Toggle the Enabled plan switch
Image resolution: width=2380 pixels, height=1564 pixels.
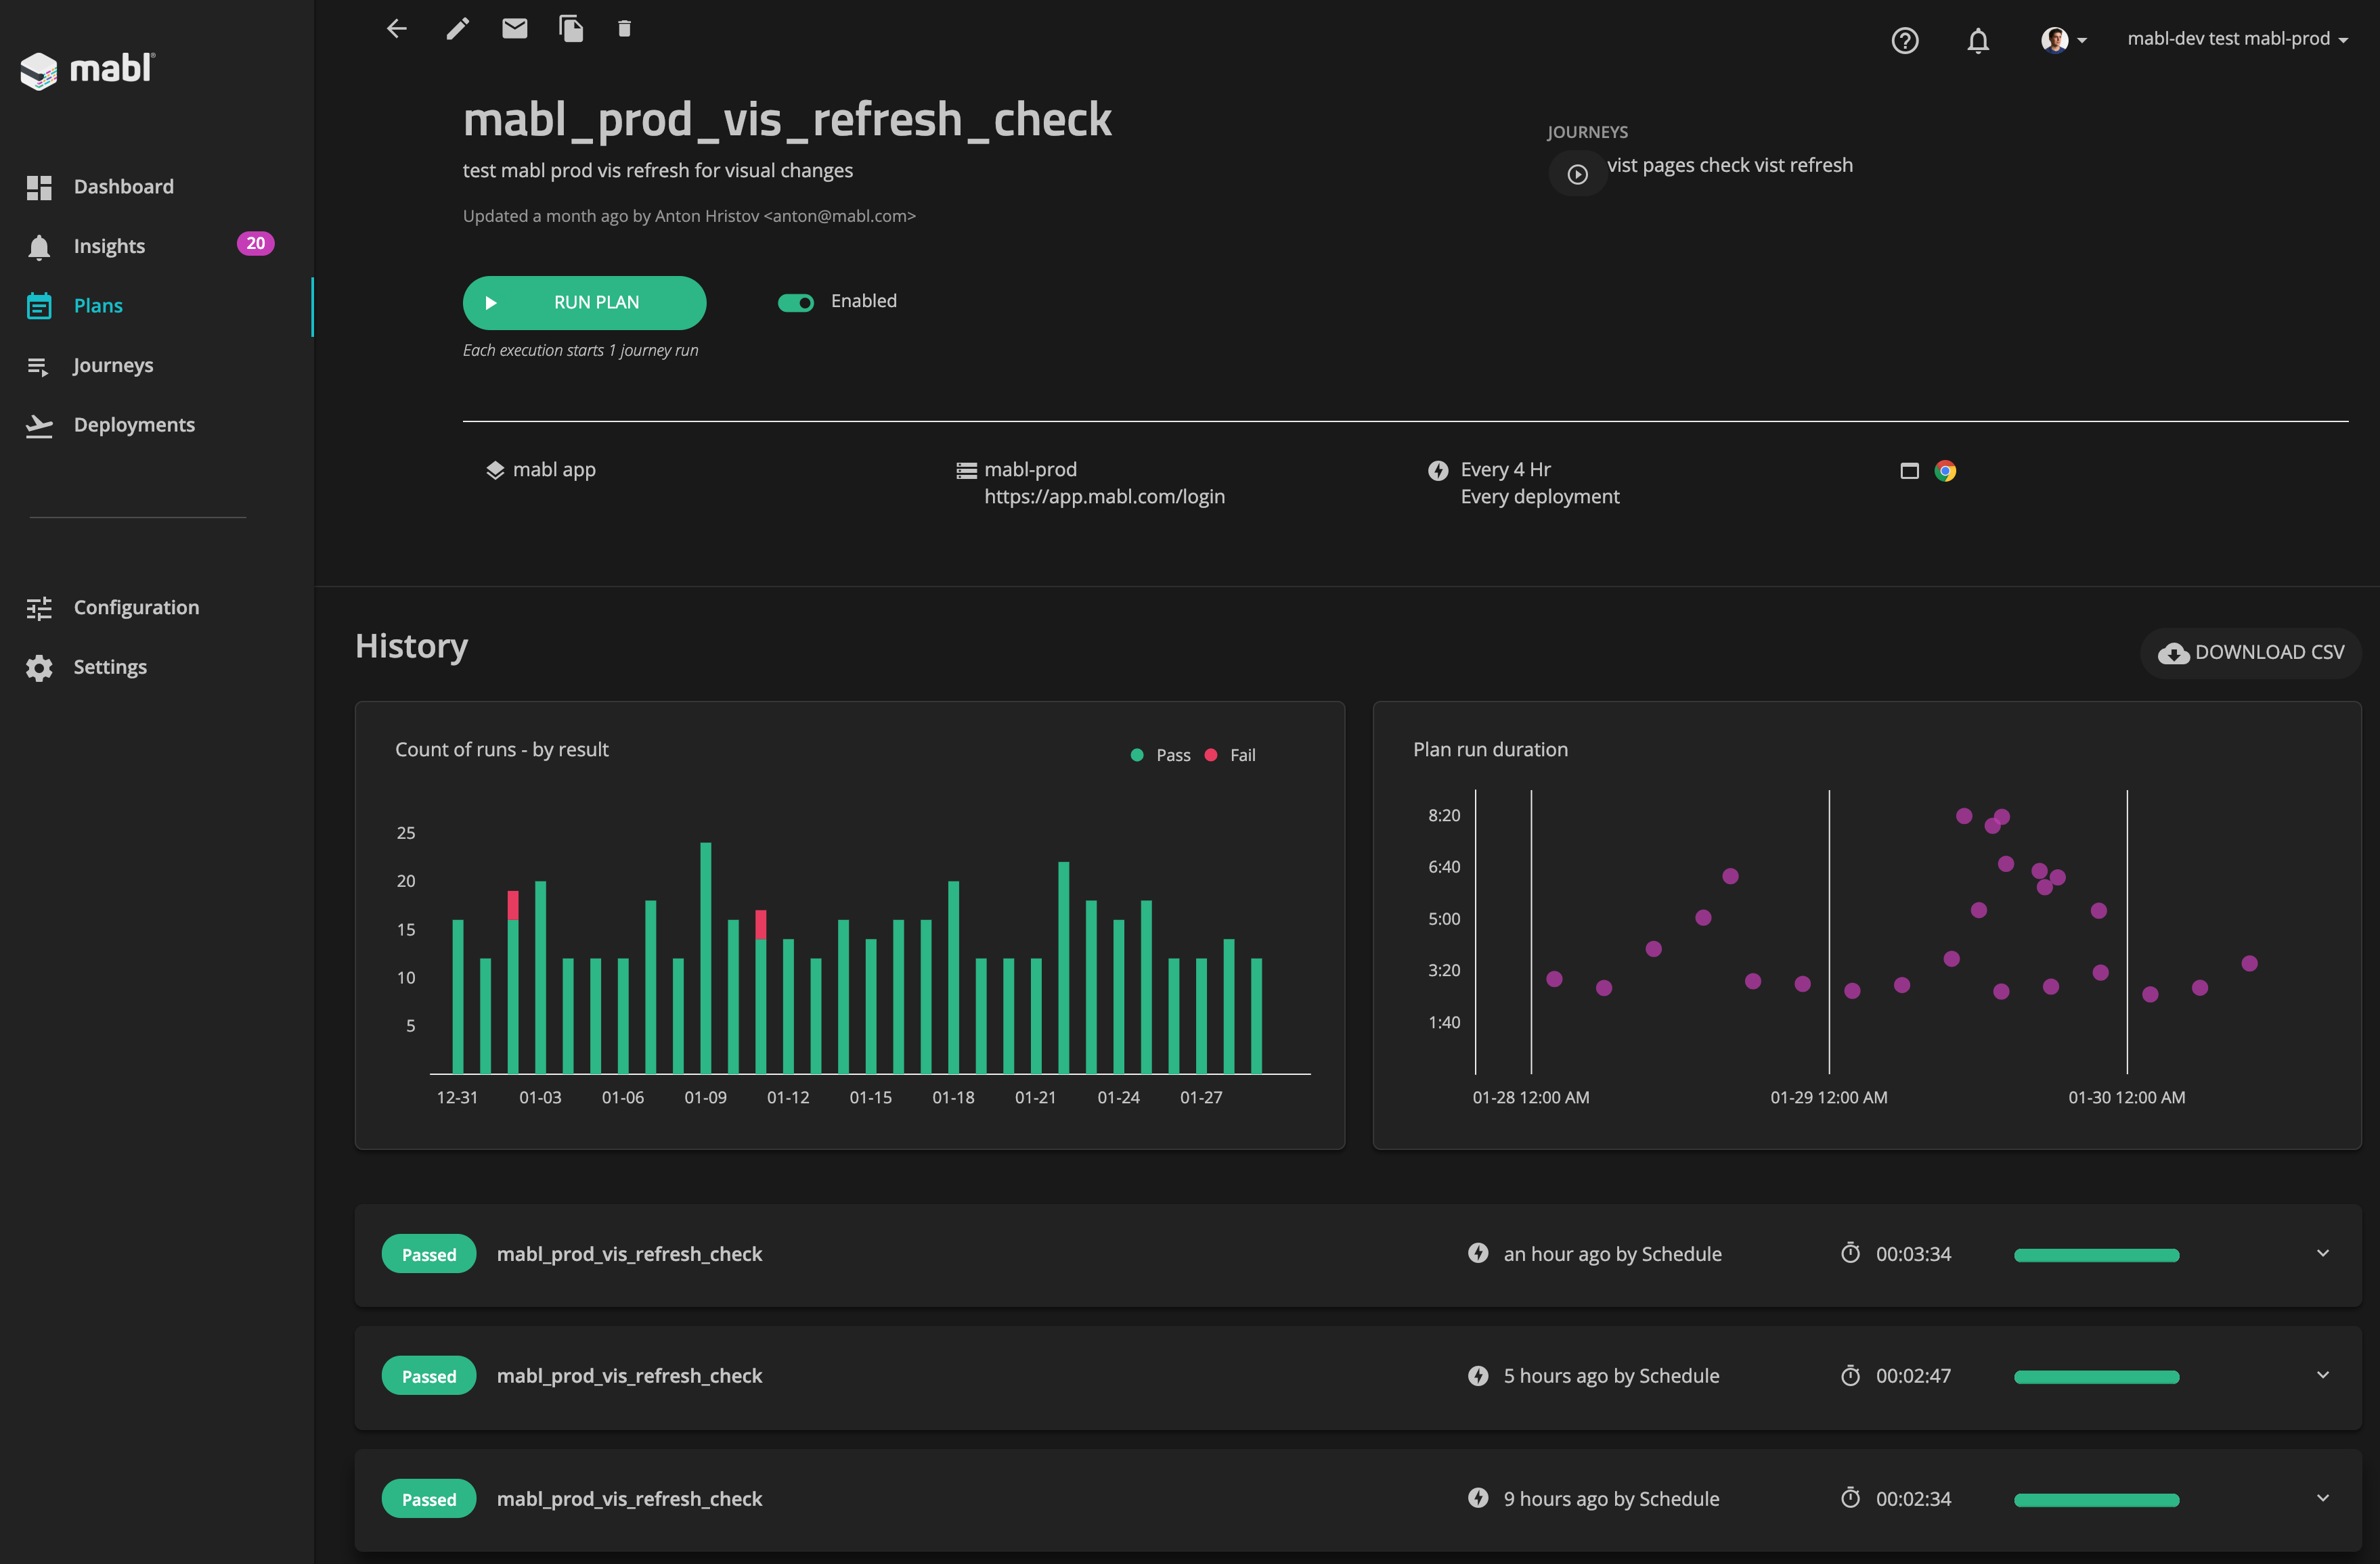tap(796, 300)
